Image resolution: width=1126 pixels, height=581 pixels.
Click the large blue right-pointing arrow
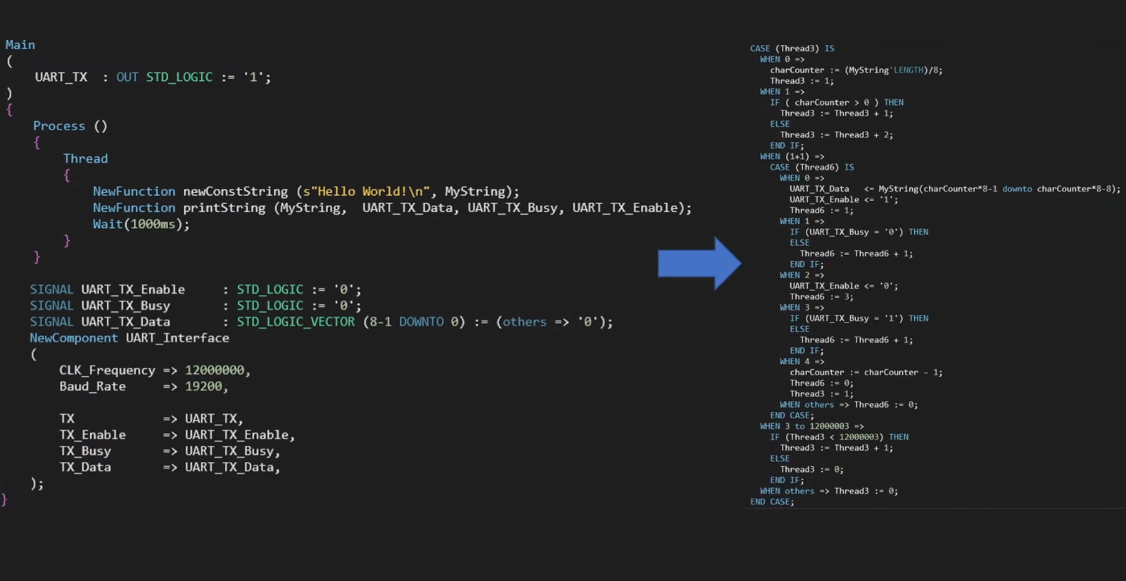pos(698,263)
